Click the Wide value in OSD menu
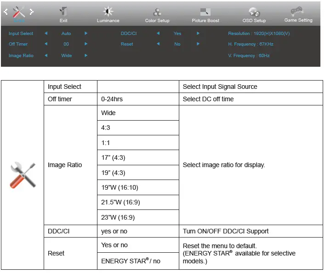Screen dimensions: 325x273 tap(66, 56)
